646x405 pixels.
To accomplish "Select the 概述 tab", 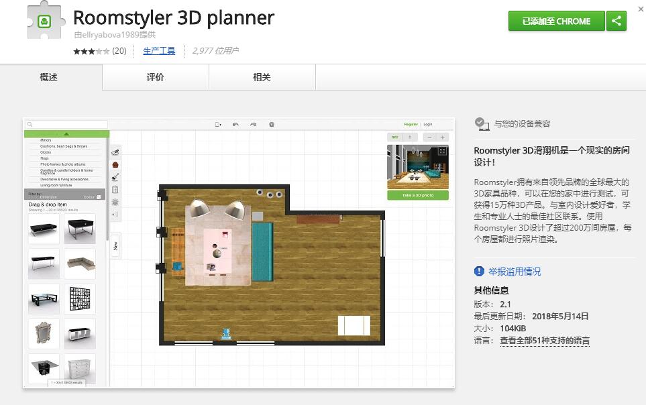I will point(48,77).
